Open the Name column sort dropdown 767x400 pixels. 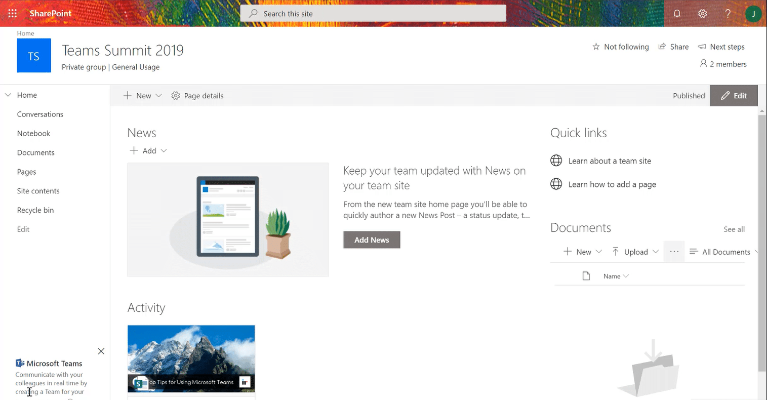tap(616, 276)
